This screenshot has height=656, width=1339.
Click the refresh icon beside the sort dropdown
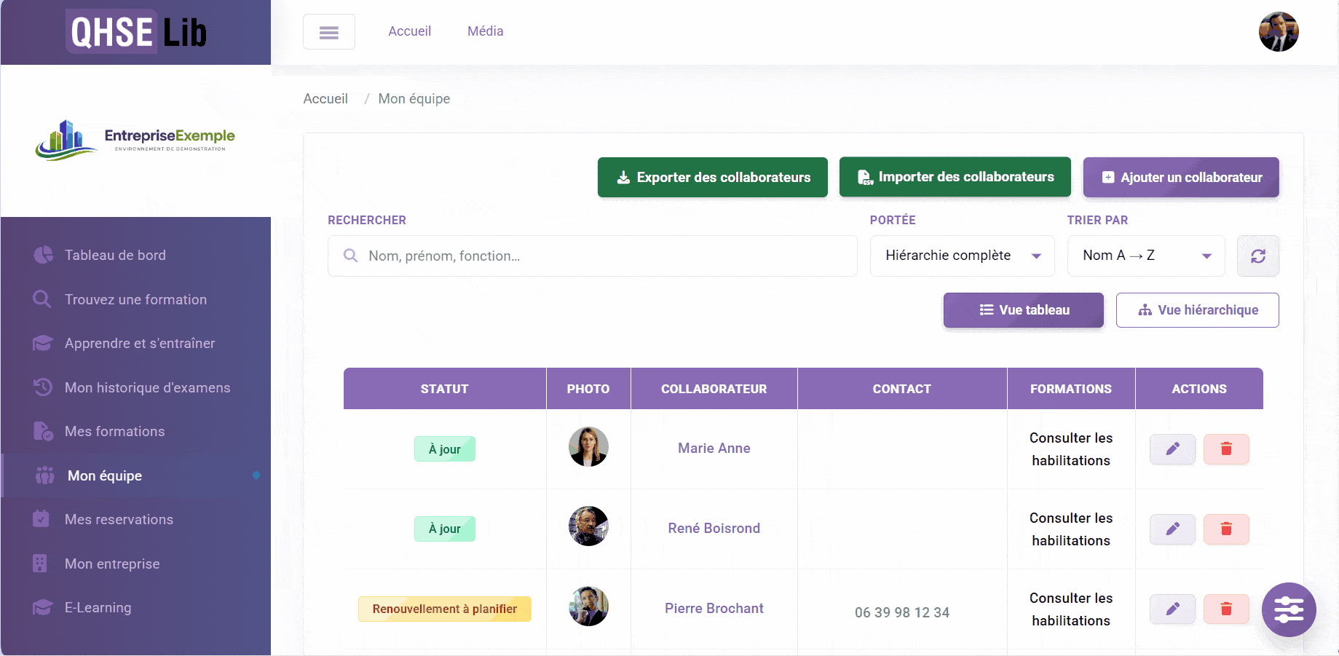pos(1257,256)
